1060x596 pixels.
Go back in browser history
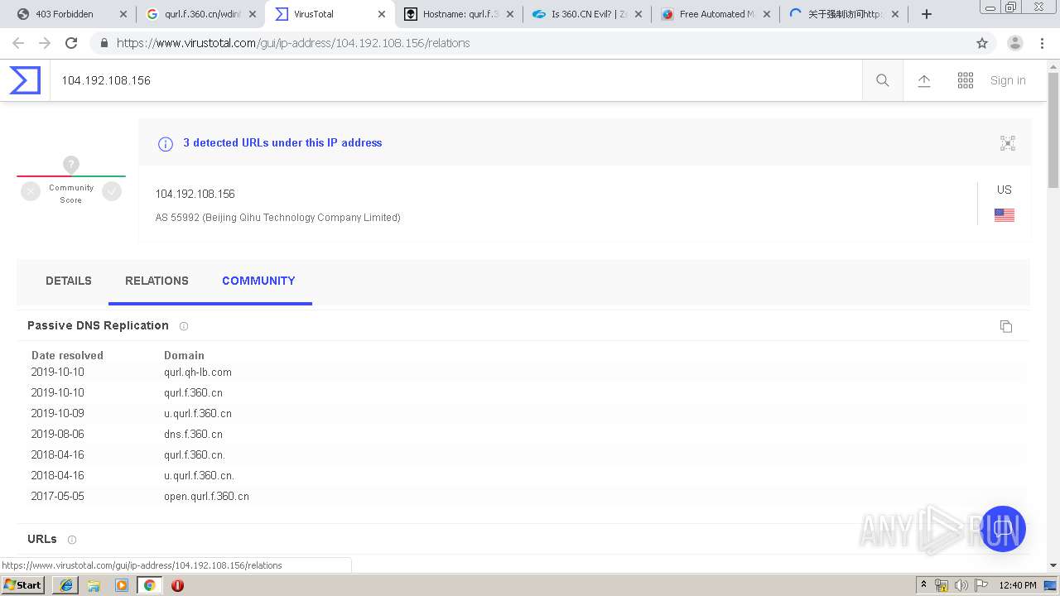[x=18, y=43]
